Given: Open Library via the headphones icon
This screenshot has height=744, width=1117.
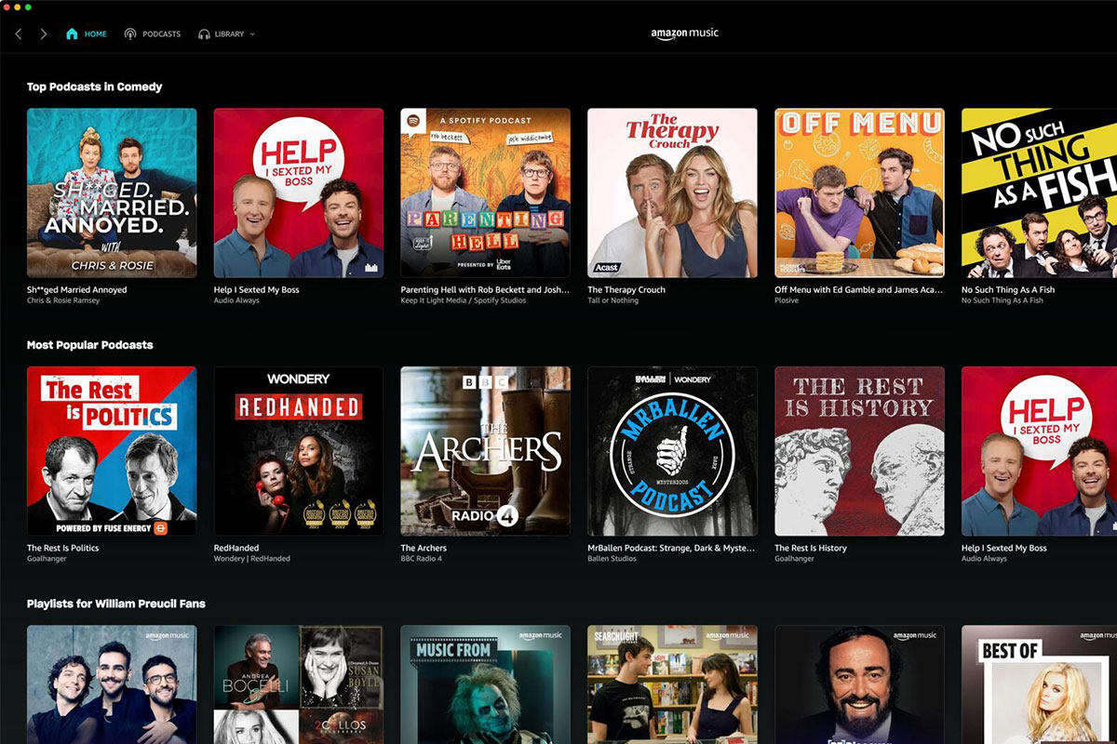Looking at the screenshot, I should 204,33.
